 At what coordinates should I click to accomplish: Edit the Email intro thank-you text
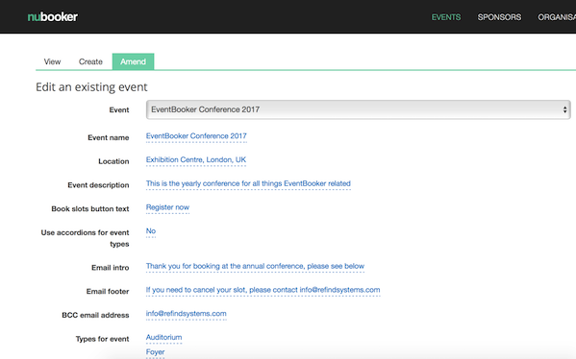point(255,266)
